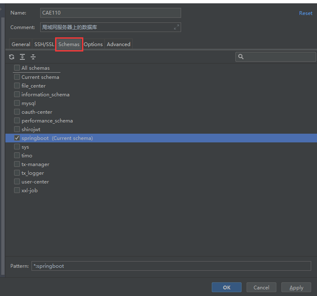Click into the Comment text field
Screen dimensions: 317x296
(111, 27)
